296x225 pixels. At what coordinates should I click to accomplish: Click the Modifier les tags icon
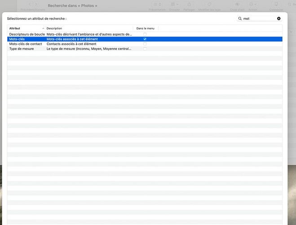209,4
